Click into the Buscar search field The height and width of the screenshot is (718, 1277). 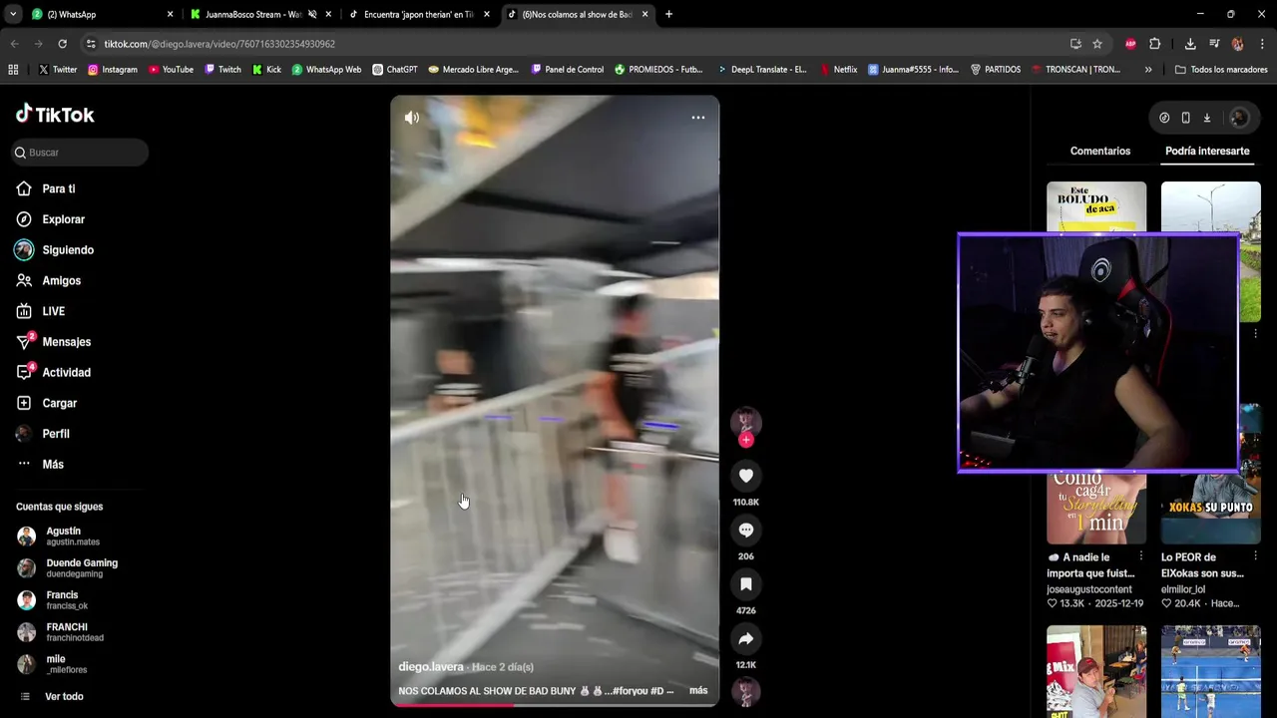[81, 153]
